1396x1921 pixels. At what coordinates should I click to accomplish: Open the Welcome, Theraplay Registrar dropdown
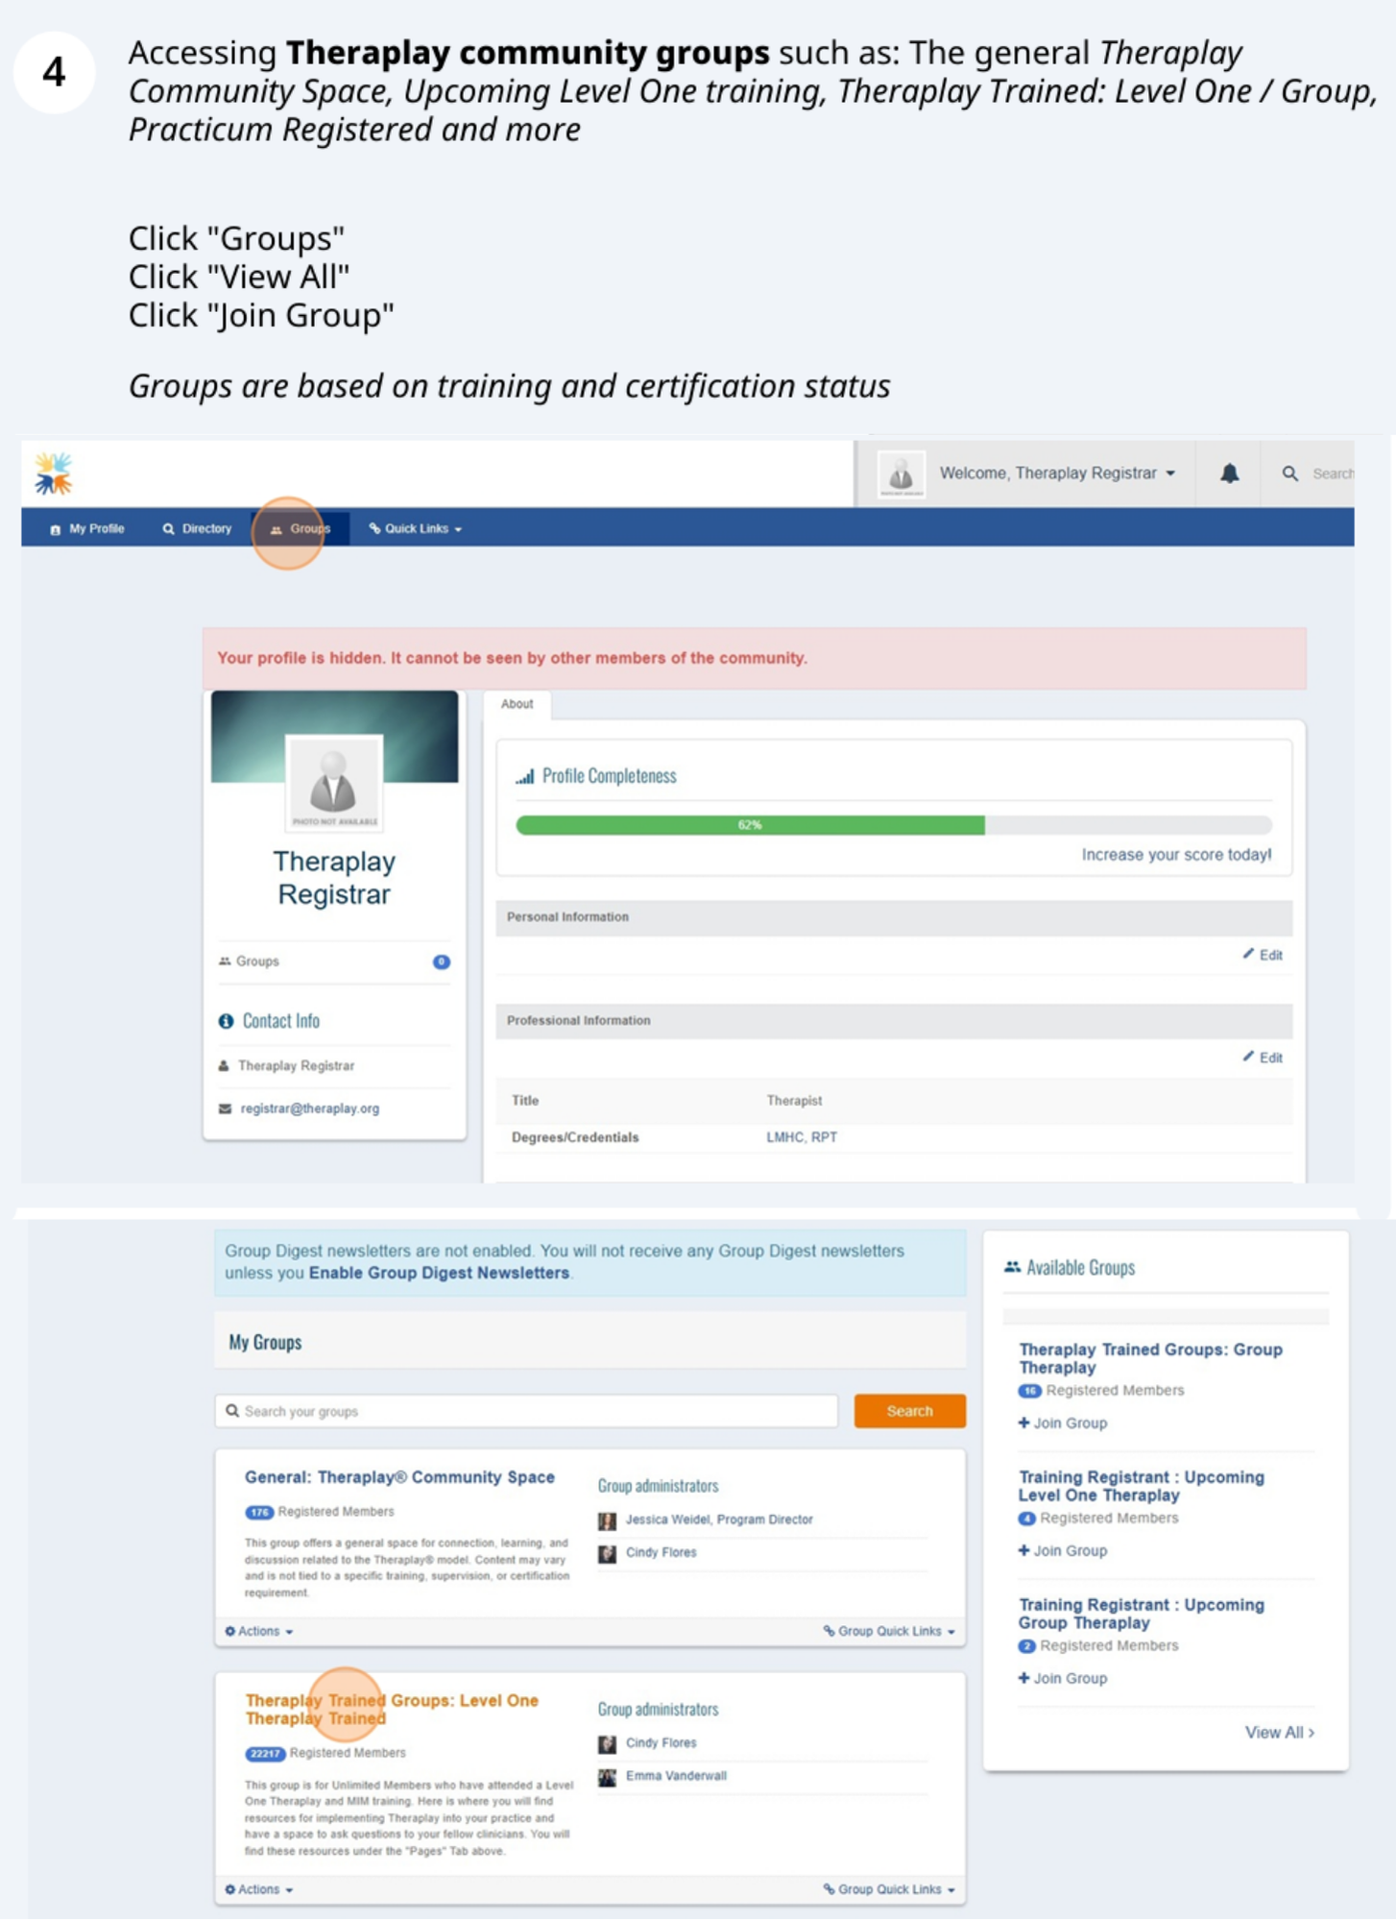coord(1056,474)
